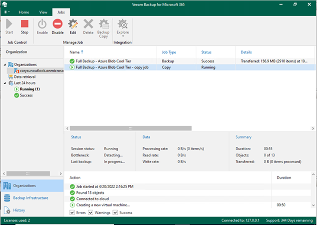The height and width of the screenshot is (225, 317).
Task: Click the 'Support: 344 Days remaining' status text
Action: tap(289, 220)
